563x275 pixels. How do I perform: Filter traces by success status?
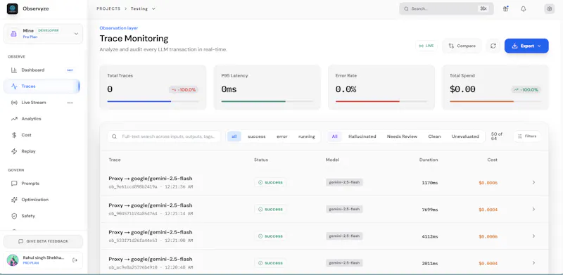256,136
